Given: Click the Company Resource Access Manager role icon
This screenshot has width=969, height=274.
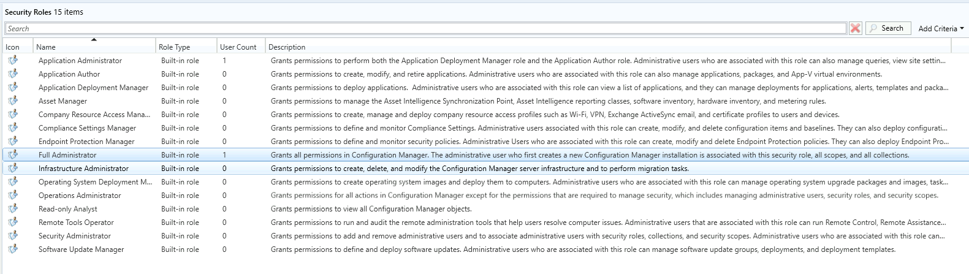Looking at the screenshot, I should [x=13, y=115].
